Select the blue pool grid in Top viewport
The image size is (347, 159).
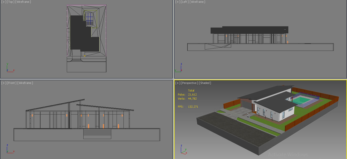click(89, 19)
